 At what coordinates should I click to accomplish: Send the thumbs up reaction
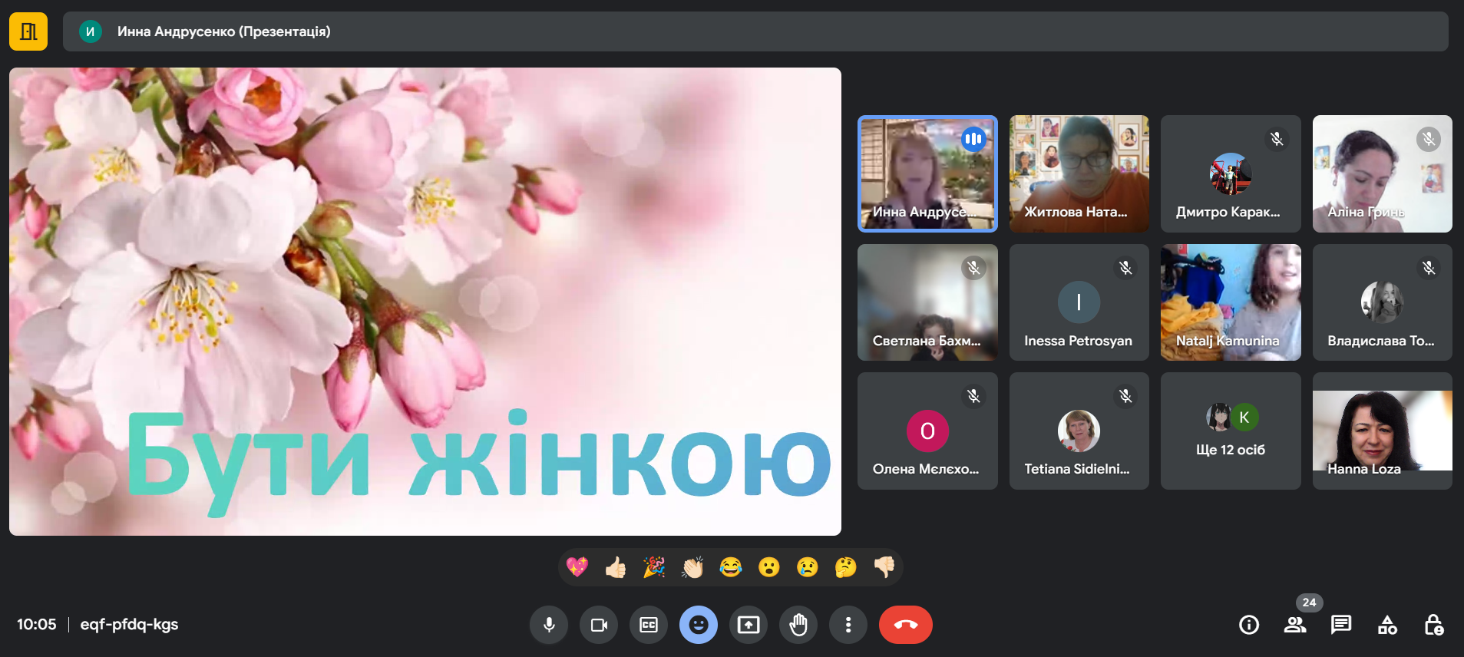tap(616, 567)
